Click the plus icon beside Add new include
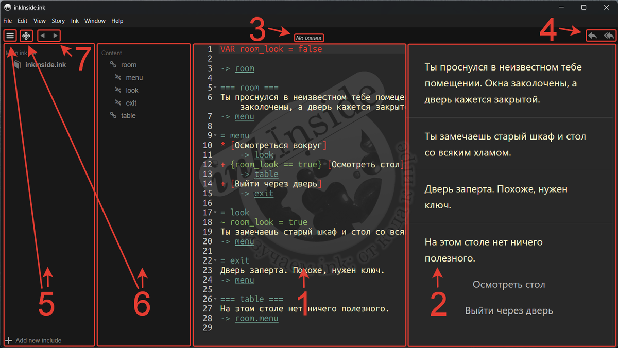Image resolution: width=618 pixels, height=348 pixels. coord(10,340)
